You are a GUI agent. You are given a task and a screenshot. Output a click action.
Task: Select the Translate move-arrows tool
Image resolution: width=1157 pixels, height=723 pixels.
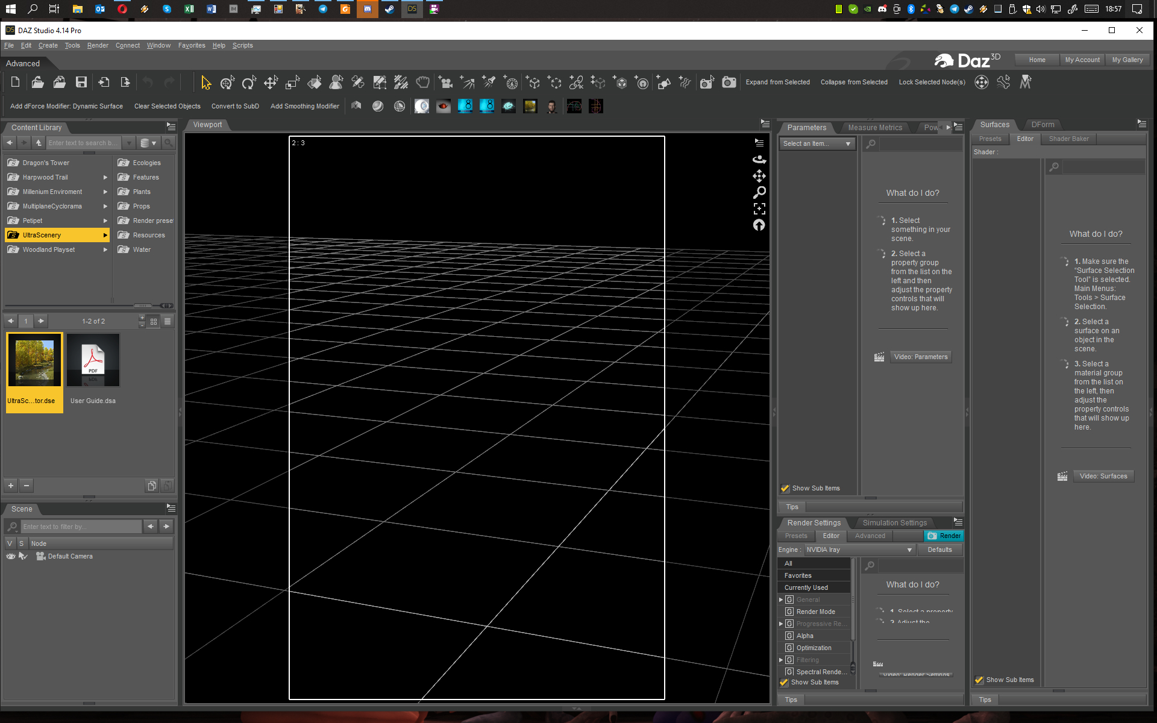[271, 82]
